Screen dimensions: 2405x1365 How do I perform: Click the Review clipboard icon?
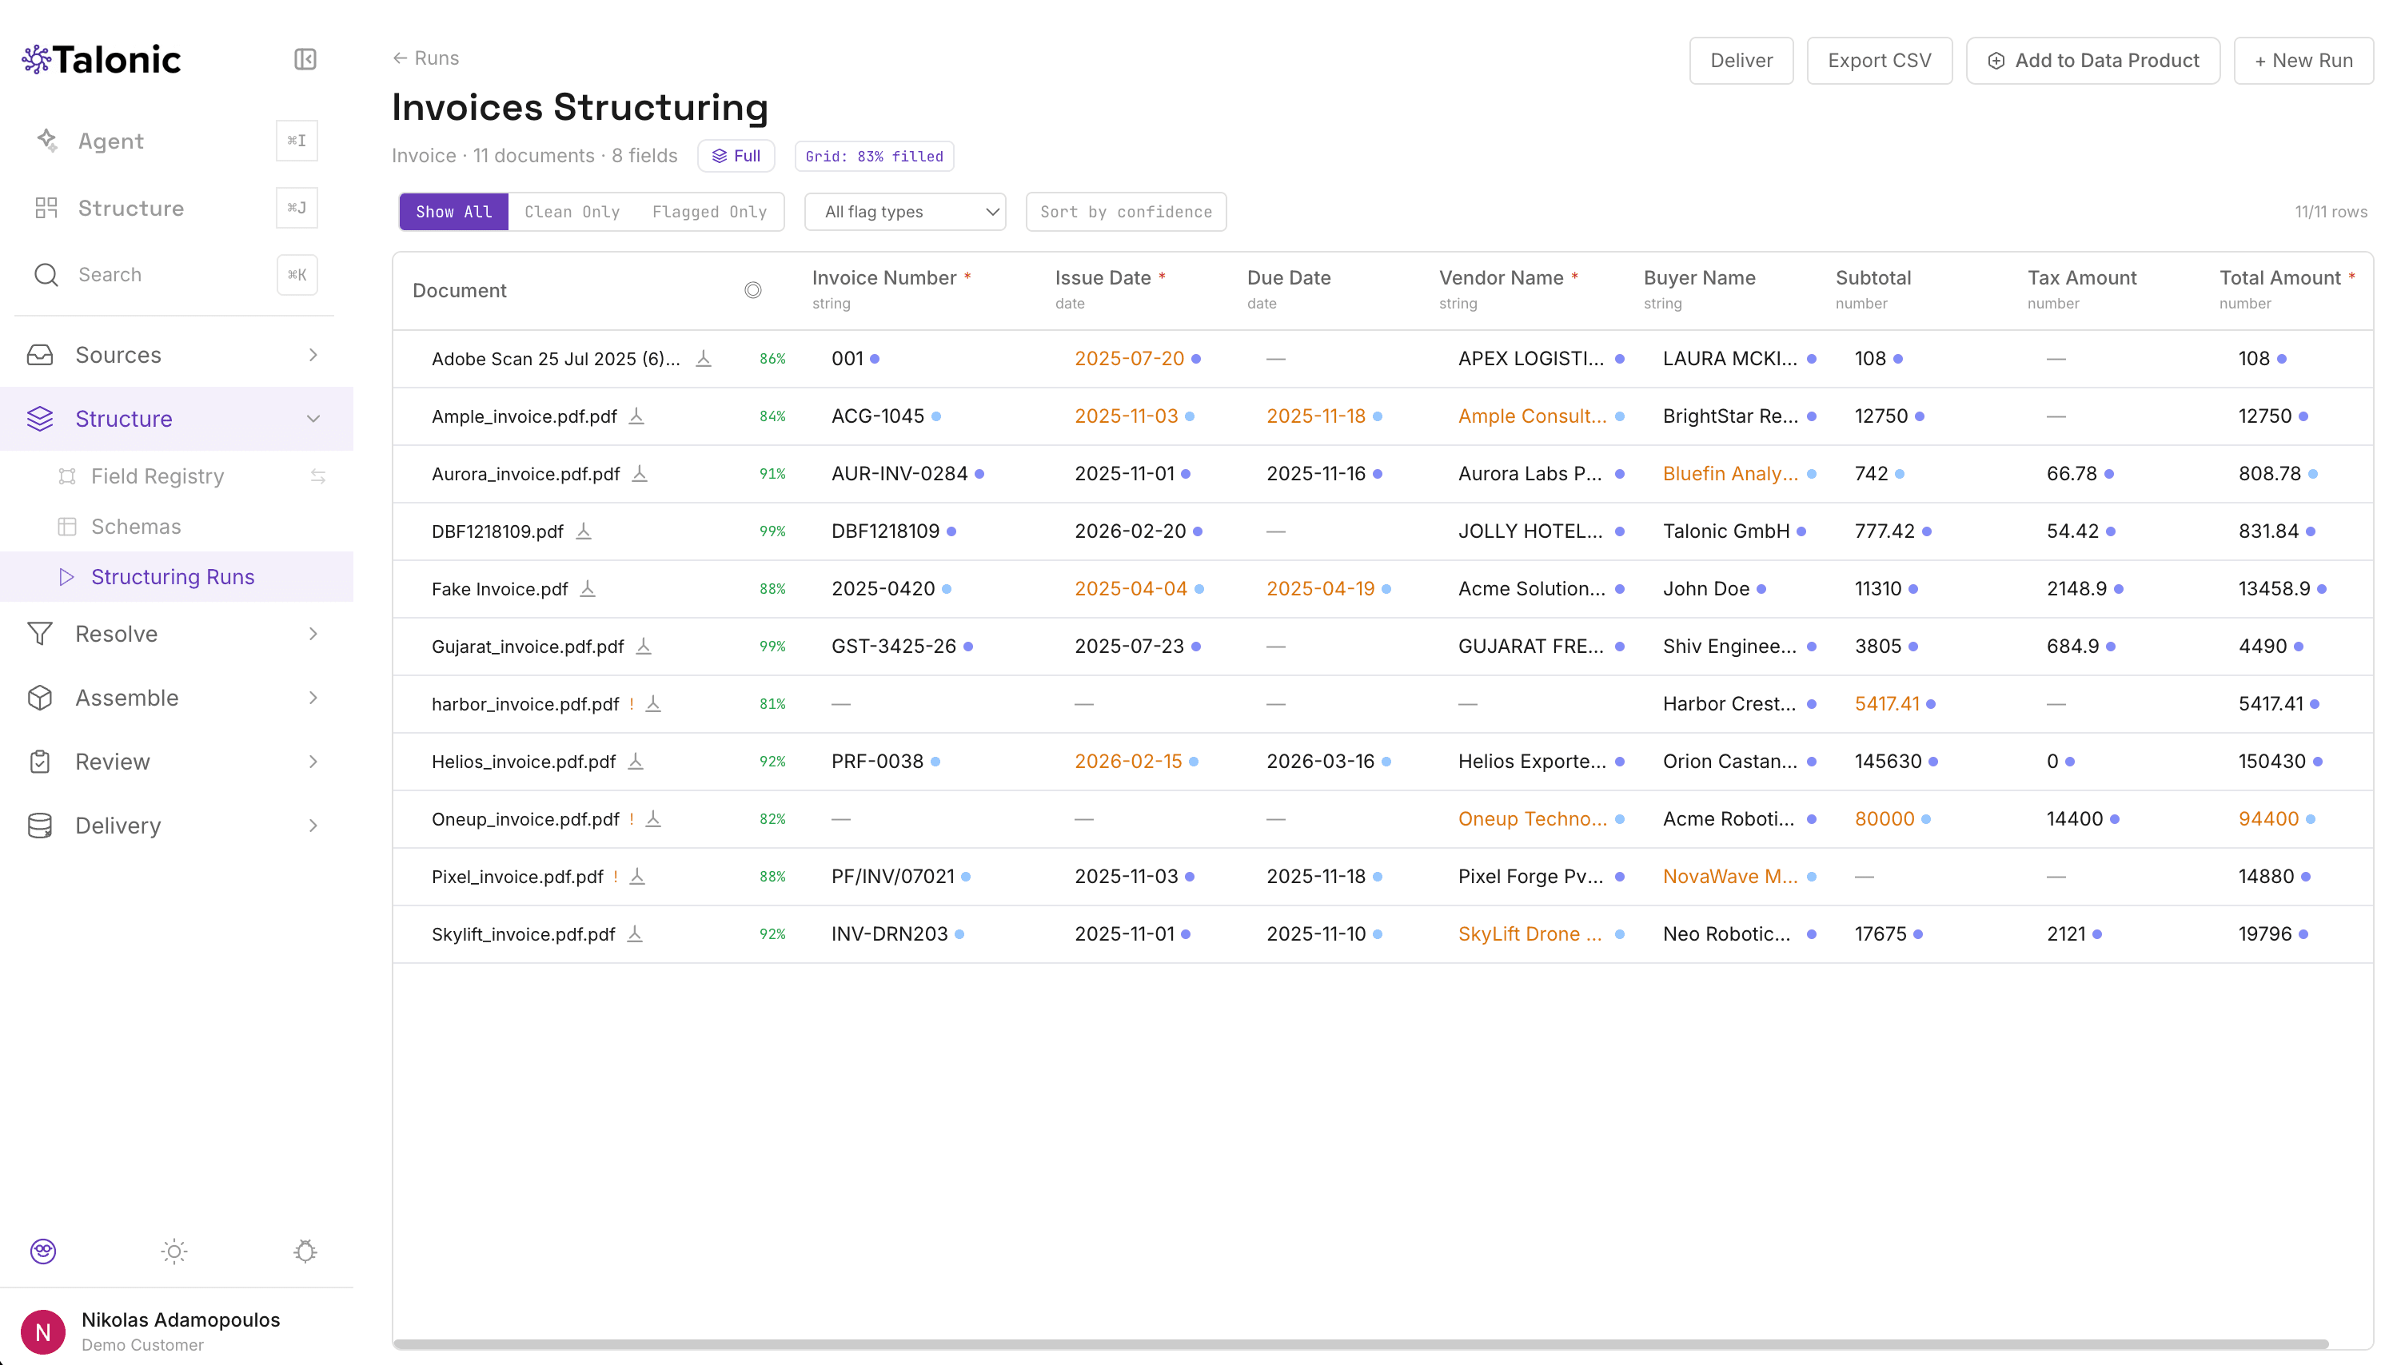point(40,762)
